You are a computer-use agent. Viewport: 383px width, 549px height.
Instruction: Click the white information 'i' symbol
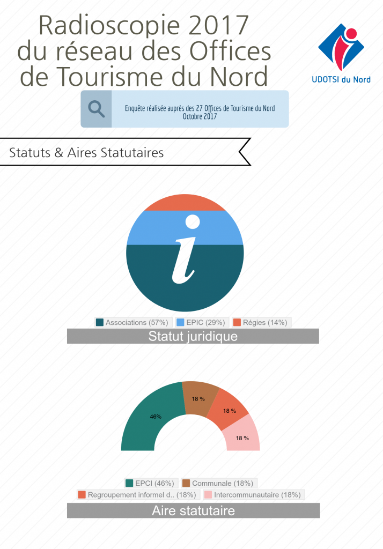coord(186,249)
